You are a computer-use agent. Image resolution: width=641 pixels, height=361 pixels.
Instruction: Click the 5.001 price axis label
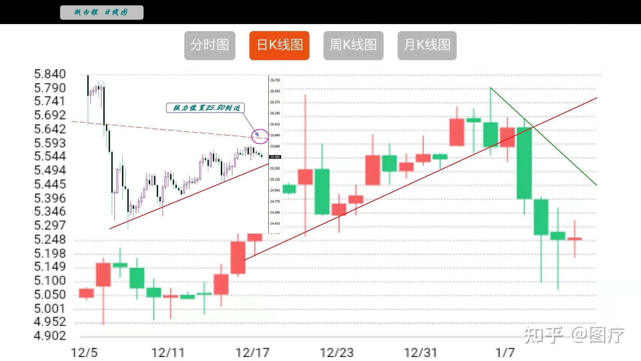50,308
